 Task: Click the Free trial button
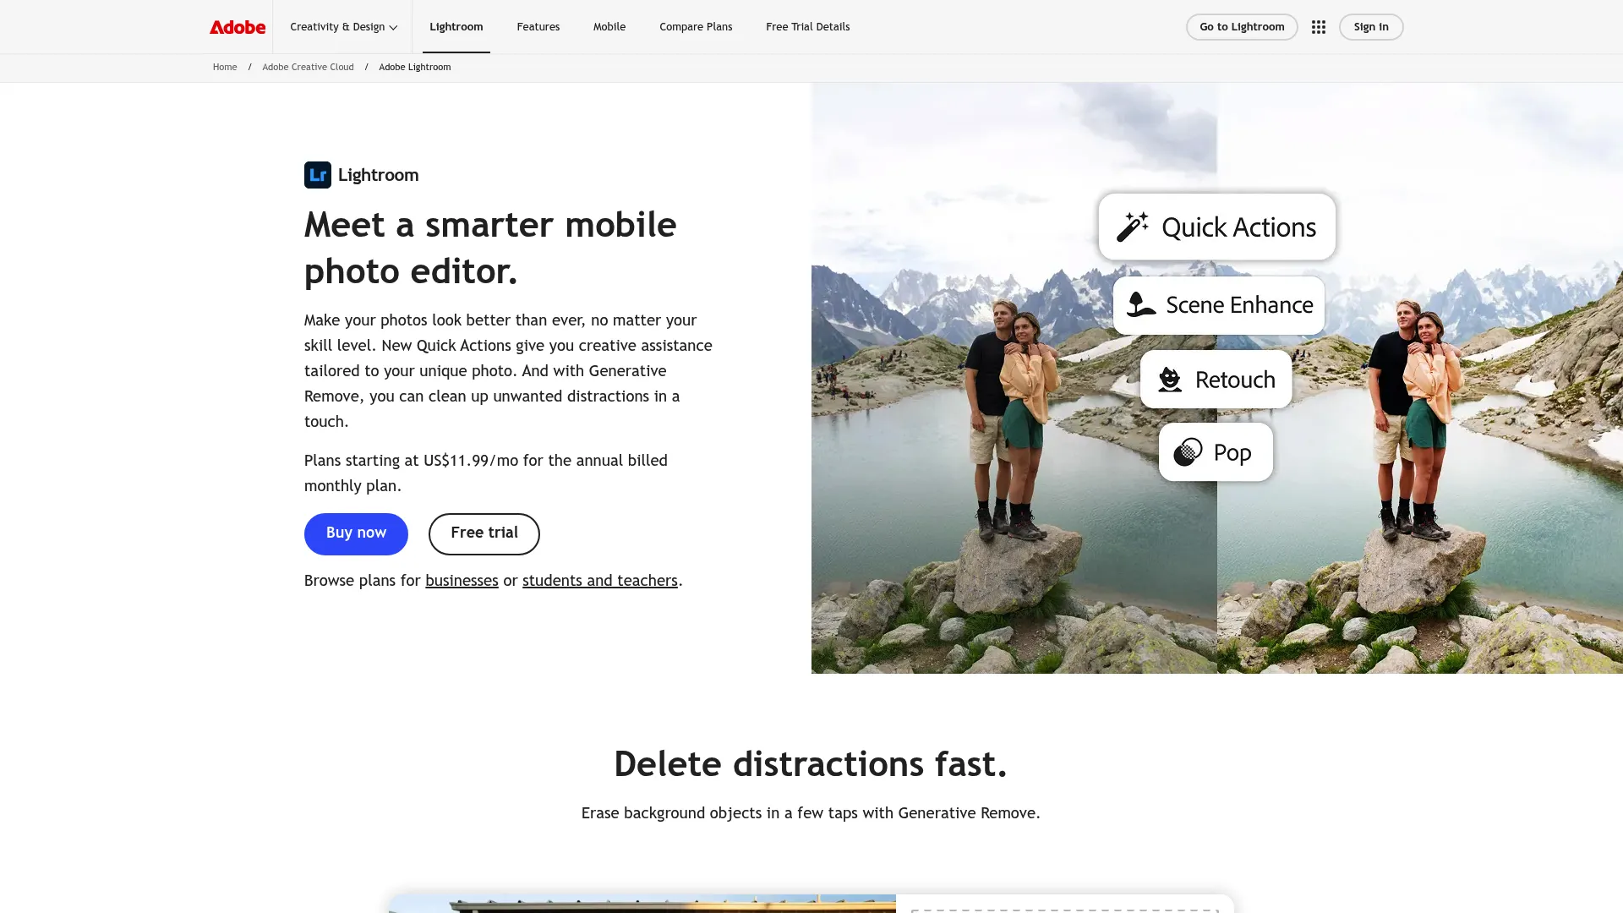click(x=484, y=533)
